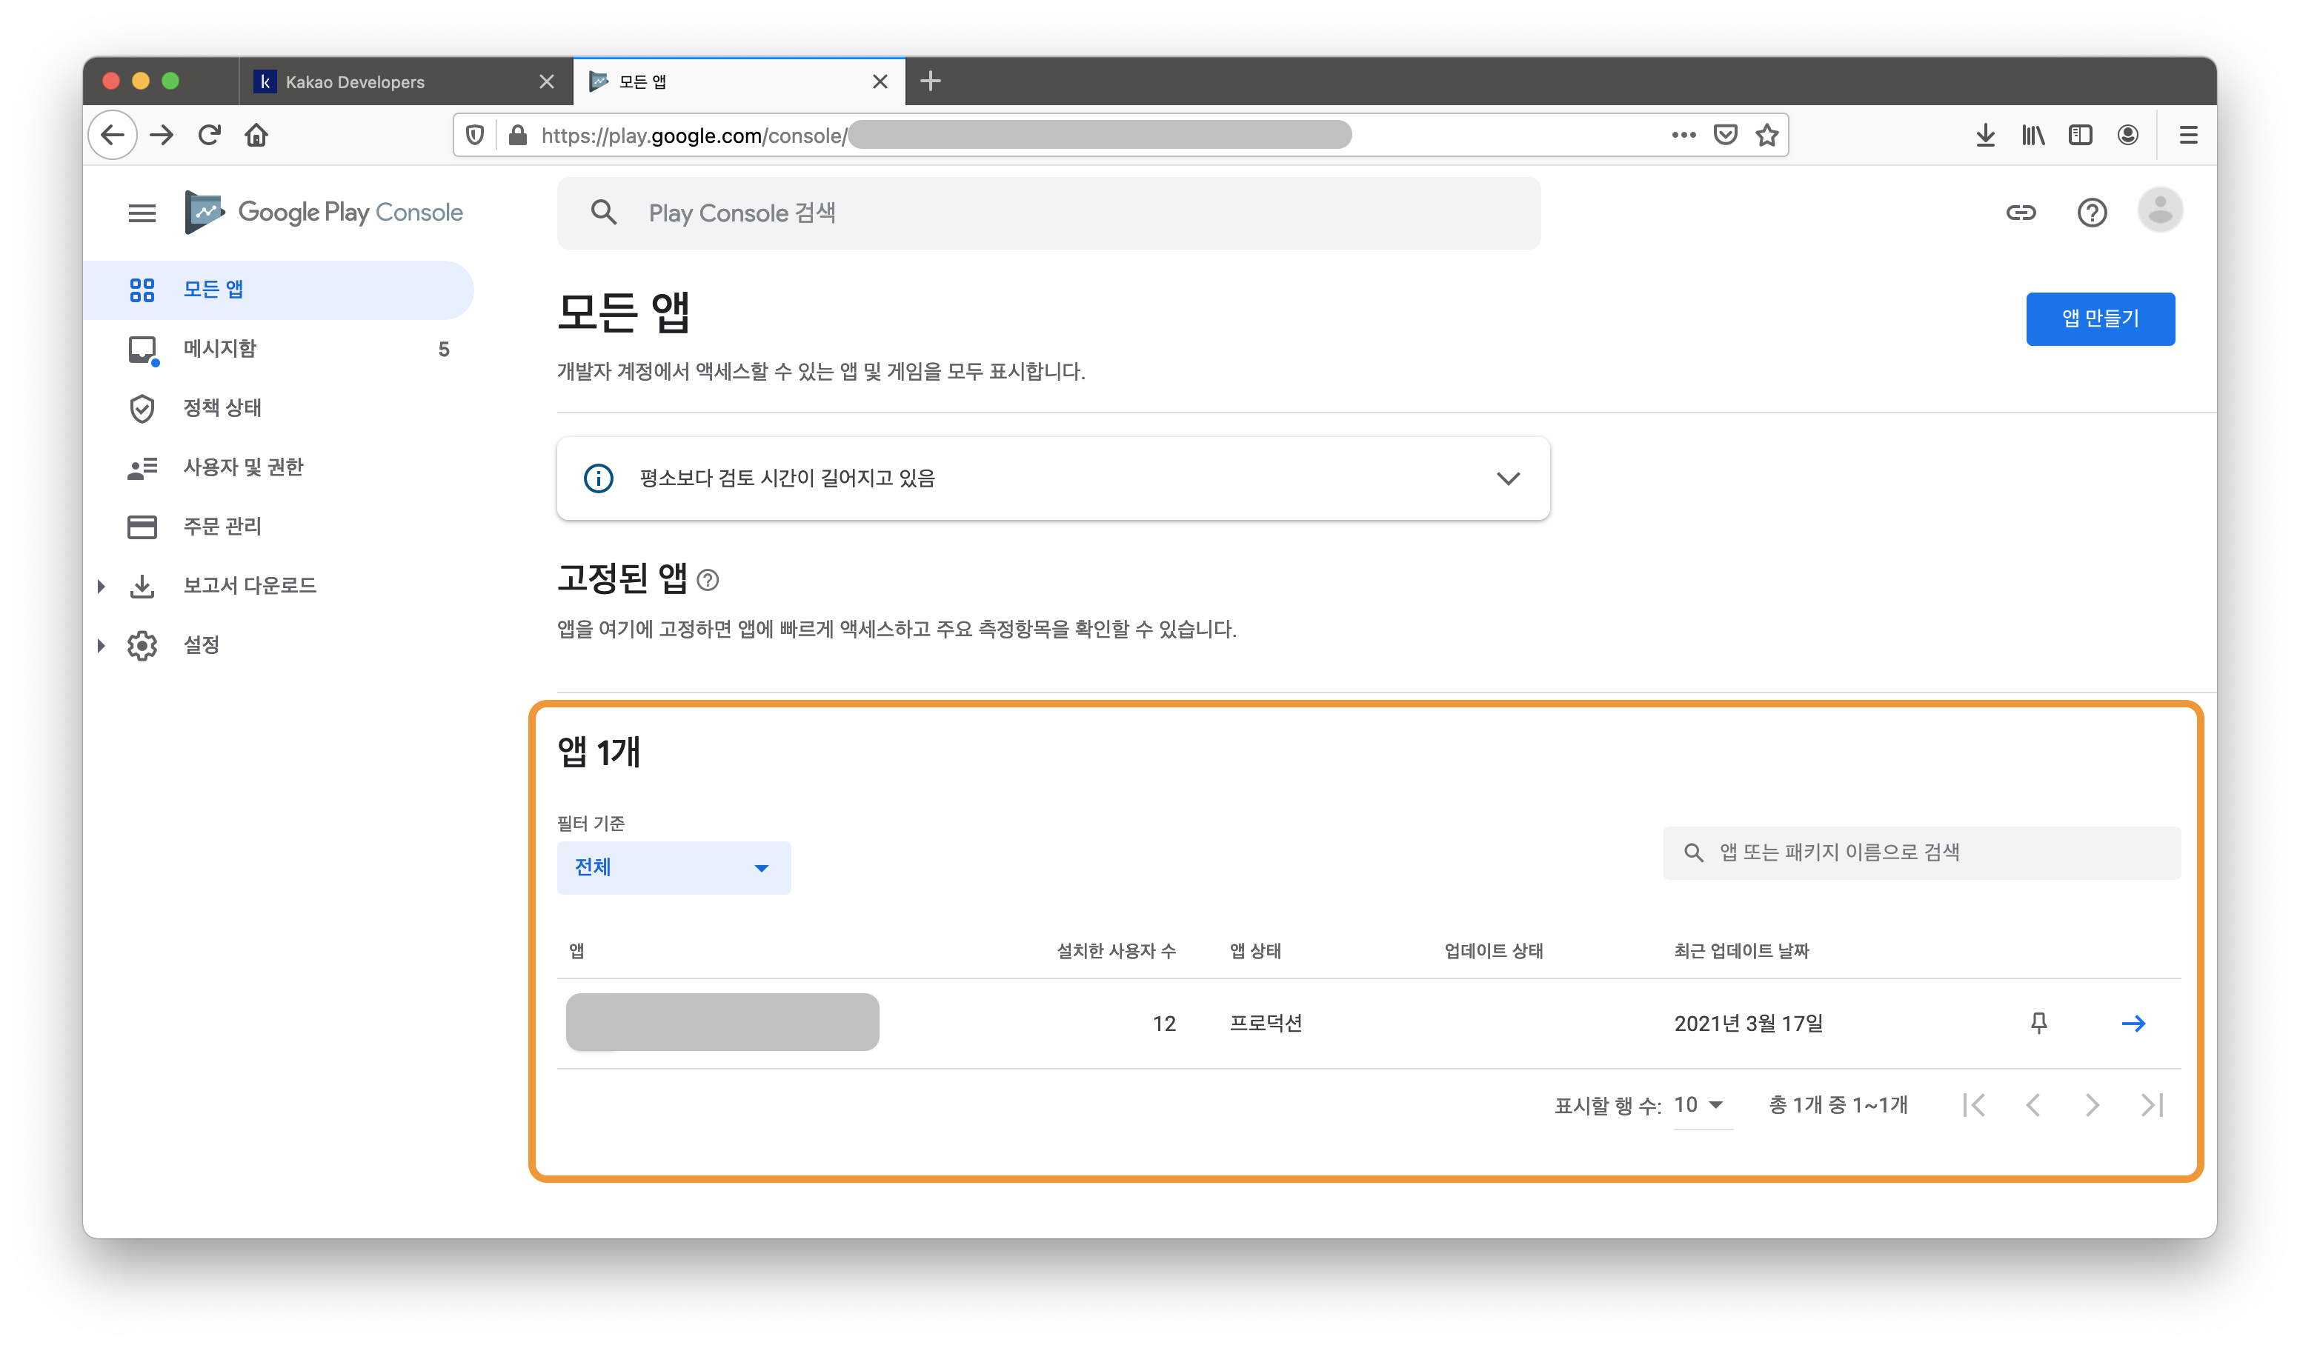Open the 전체 filter dropdown

tap(674, 867)
